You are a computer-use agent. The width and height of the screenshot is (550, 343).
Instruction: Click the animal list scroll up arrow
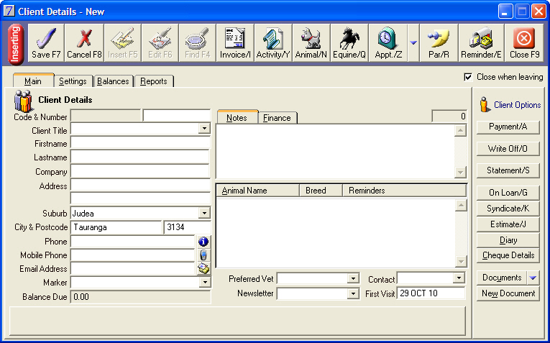point(461,205)
